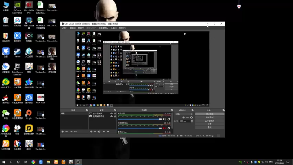This screenshot has height=165, width=293.
Task: Remove the selected scene with the minus button
Action: pos(67,132)
